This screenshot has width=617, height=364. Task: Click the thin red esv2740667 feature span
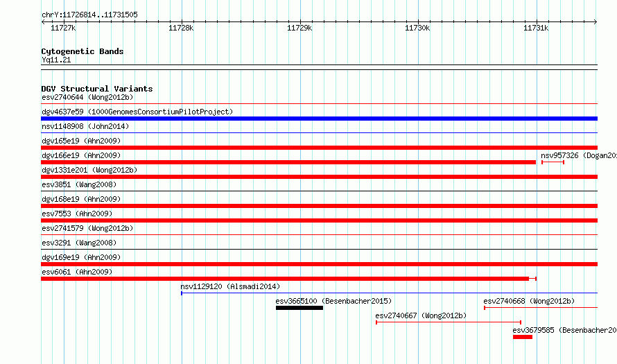449,322
